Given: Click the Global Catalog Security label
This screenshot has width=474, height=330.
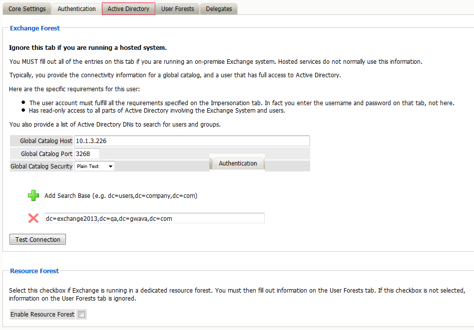Looking at the screenshot, I should [x=41, y=166].
